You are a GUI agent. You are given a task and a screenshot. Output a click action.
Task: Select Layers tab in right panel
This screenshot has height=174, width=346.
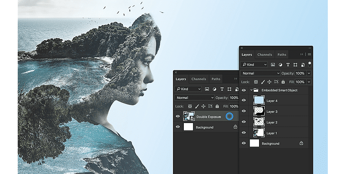click(x=247, y=55)
